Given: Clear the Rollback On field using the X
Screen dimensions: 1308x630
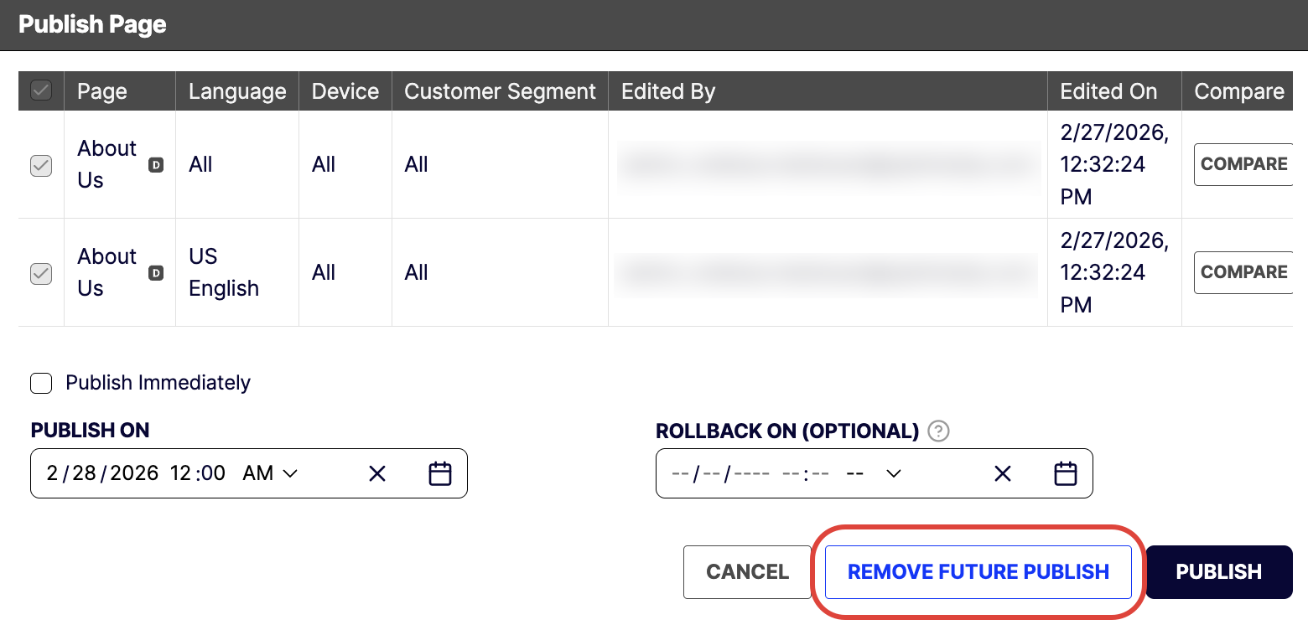Looking at the screenshot, I should 1002,472.
